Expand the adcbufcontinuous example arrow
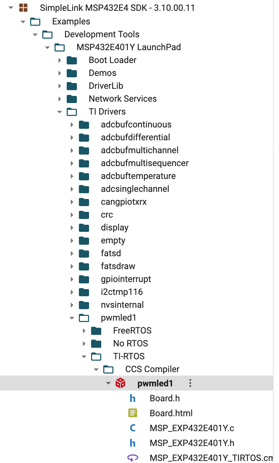This screenshot has height=463, width=279. tap(72, 125)
